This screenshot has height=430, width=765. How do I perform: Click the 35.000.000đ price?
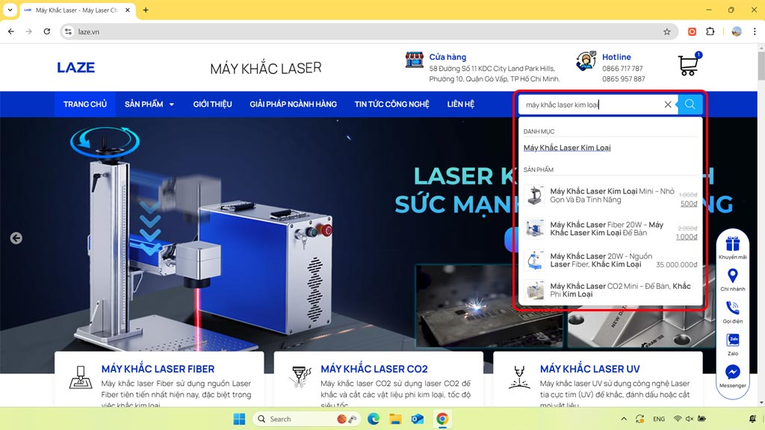point(676,265)
